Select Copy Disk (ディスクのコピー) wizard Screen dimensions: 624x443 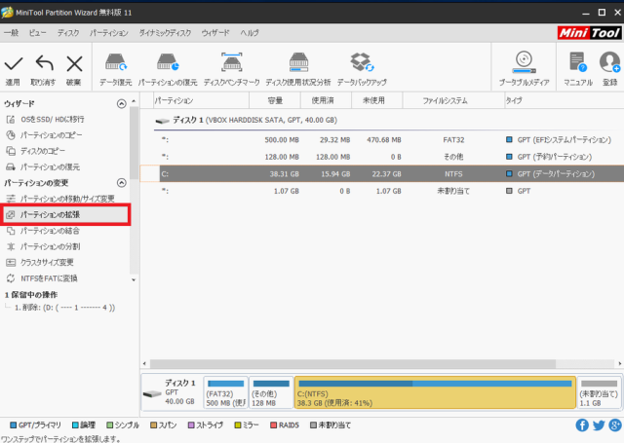point(35,151)
